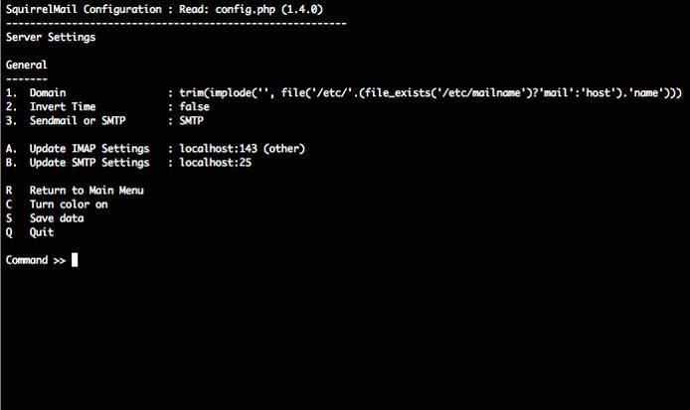
Task: Click the Domain menu option
Action: (x=48, y=92)
